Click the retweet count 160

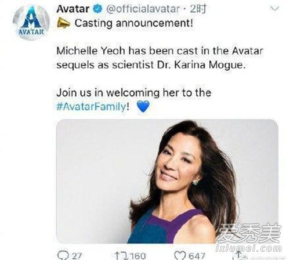point(138,256)
